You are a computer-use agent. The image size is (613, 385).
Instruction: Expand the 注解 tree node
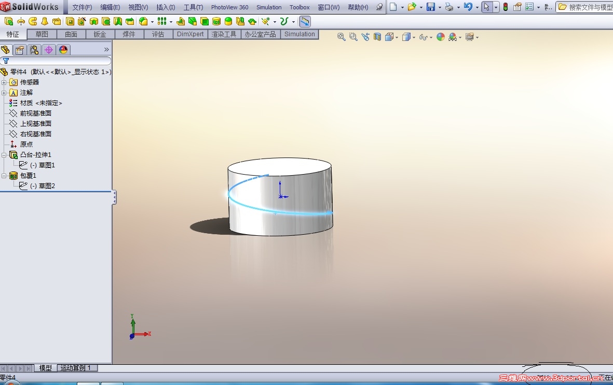tap(4, 93)
